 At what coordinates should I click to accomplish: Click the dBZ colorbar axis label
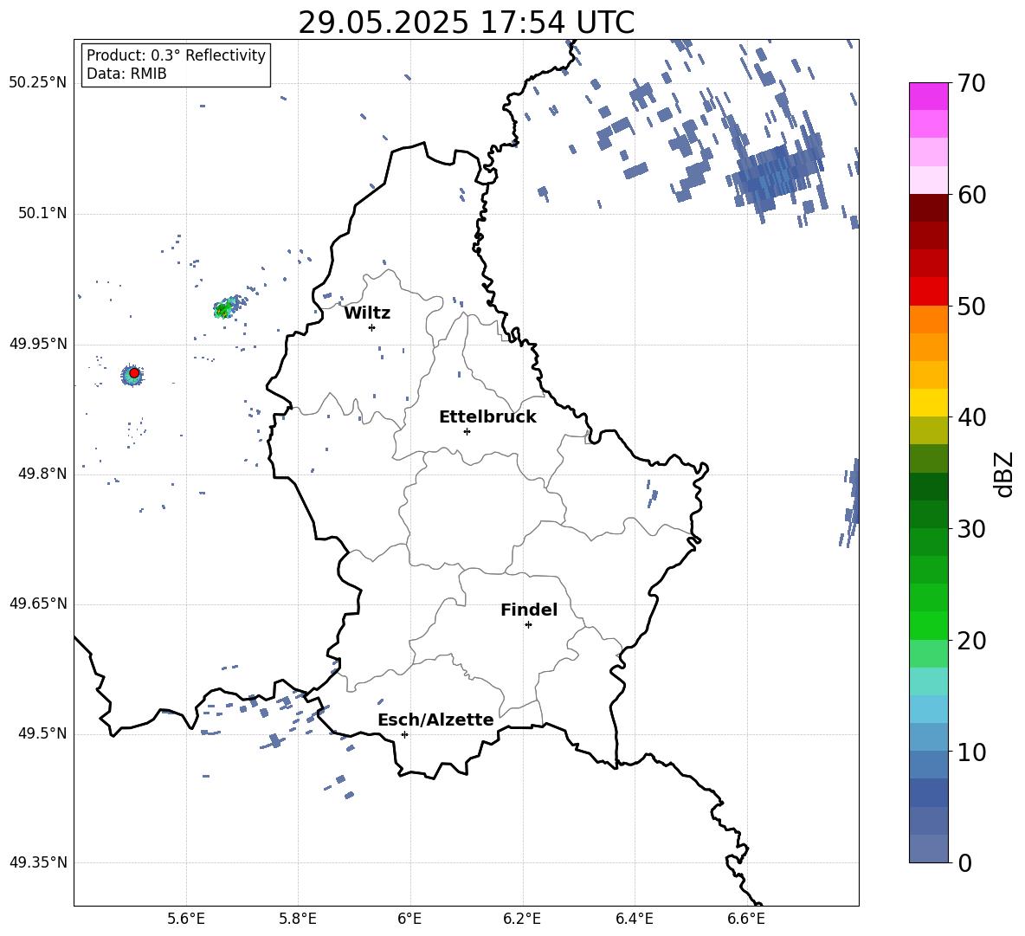pyautogui.click(x=1005, y=474)
